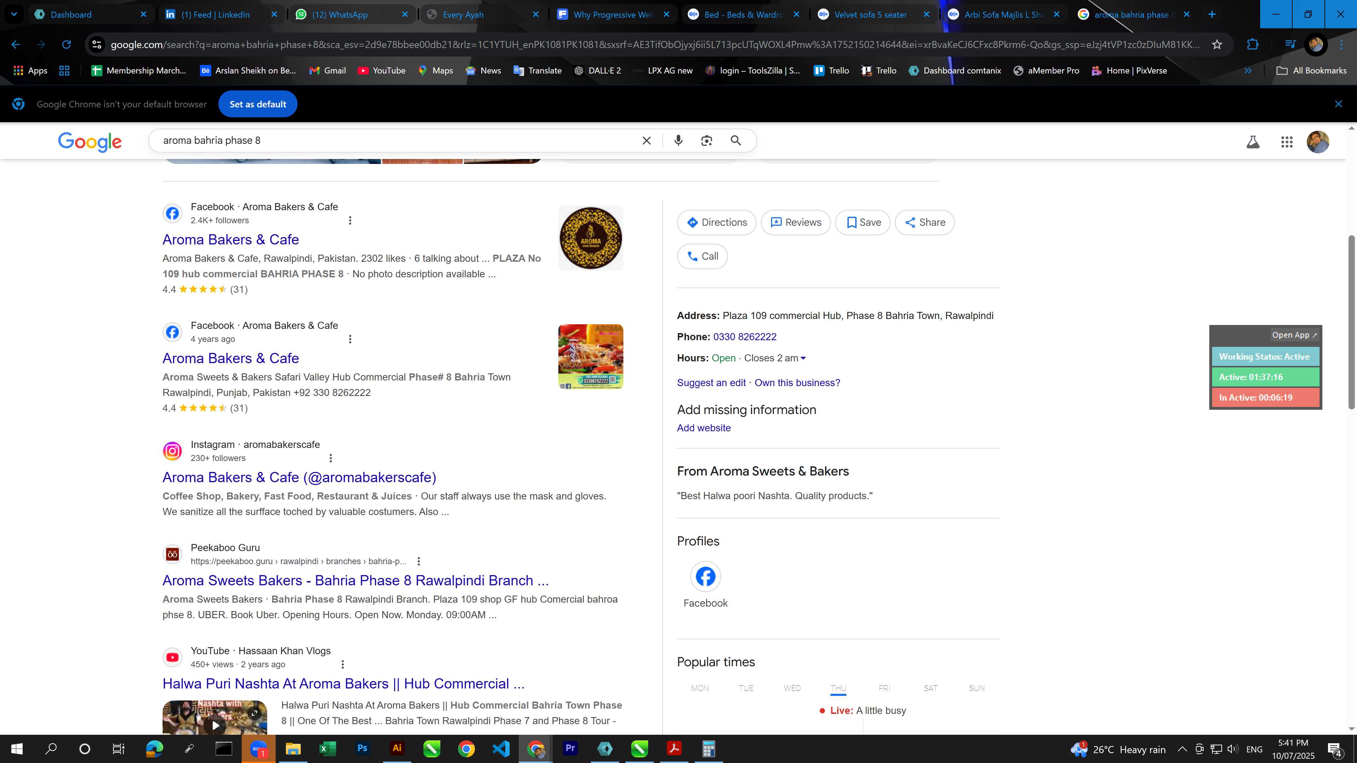The height and width of the screenshot is (763, 1357).
Task: Show more bookmarks chevron
Action: [x=1247, y=71]
